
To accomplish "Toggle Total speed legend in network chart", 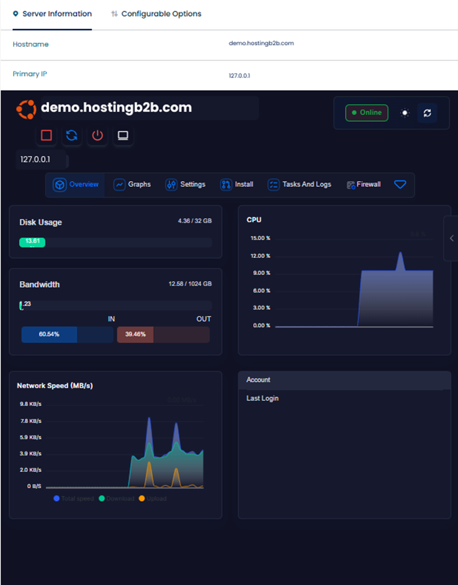I will [x=74, y=498].
